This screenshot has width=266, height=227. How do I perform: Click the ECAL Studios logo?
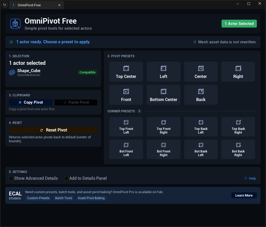15,195
